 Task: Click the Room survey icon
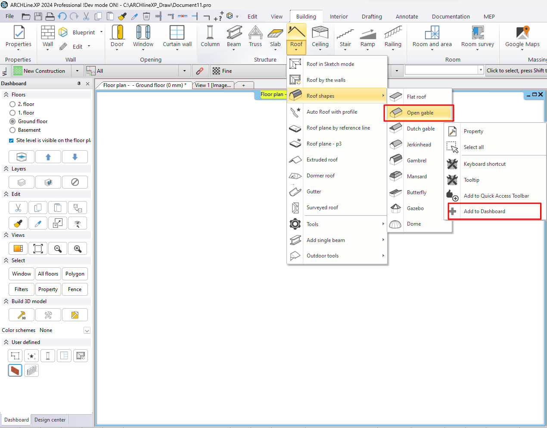click(477, 33)
